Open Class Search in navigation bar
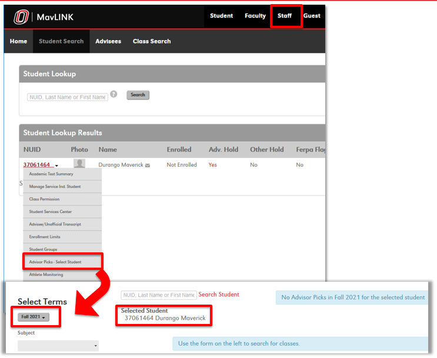This screenshot has height=358, width=437. click(x=152, y=41)
